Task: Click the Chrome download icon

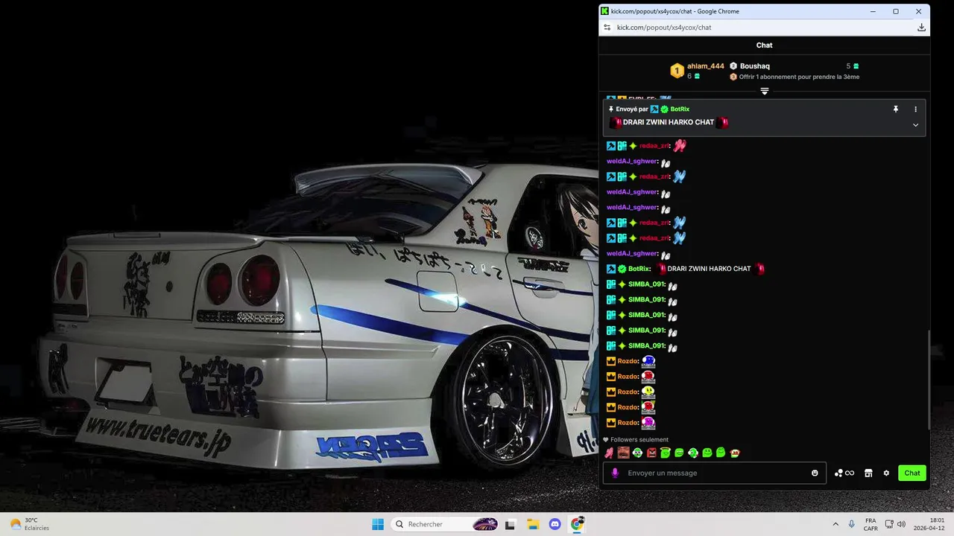Action: pyautogui.click(x=921, y=28)
